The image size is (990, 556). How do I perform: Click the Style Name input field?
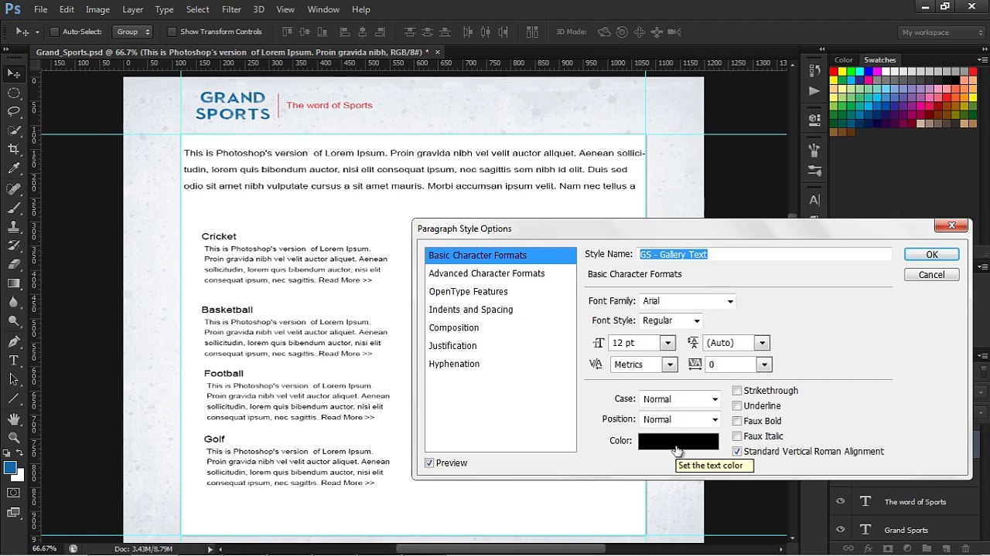point(765,254)
